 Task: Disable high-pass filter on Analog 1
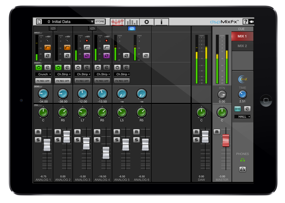[x=47, y=47]
